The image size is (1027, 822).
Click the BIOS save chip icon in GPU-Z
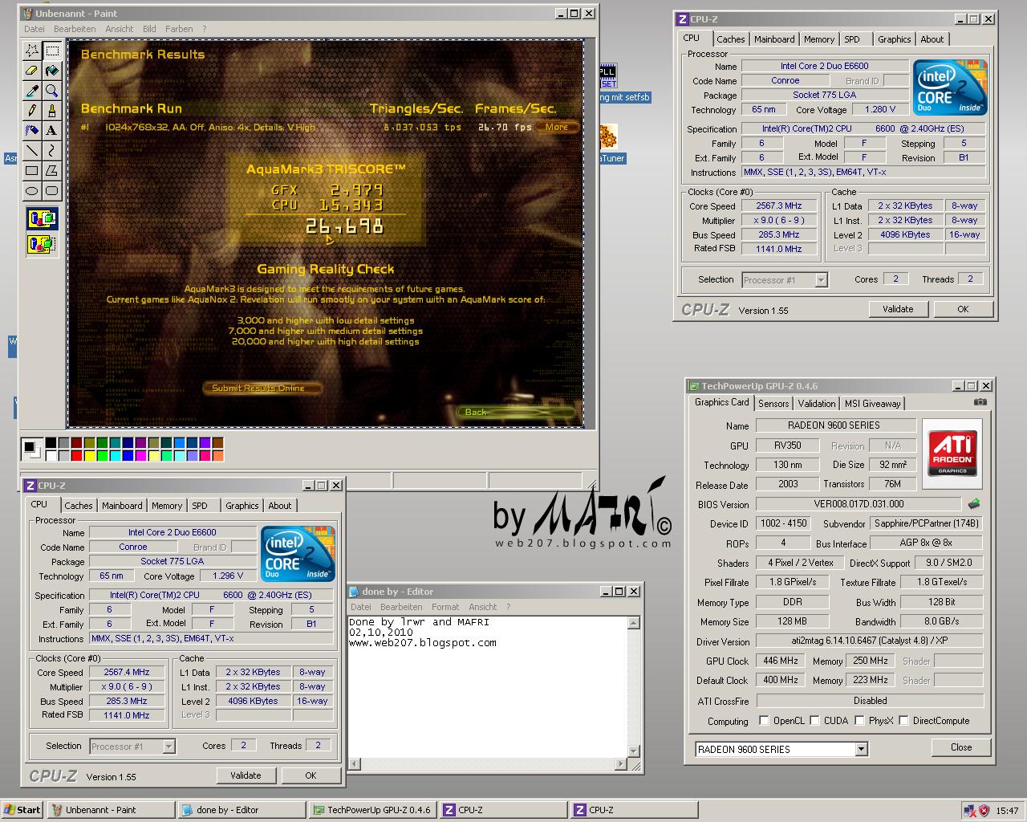973,504
